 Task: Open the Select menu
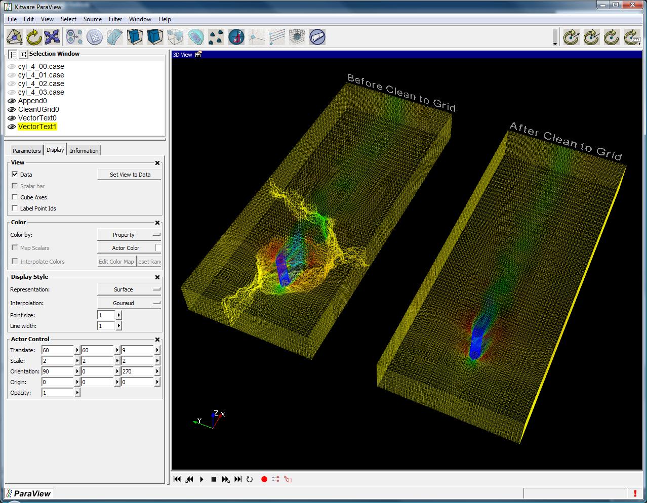click(68, 19)
